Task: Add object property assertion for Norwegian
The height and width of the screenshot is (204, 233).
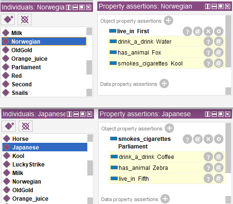Action: click(x=168, y=20)
